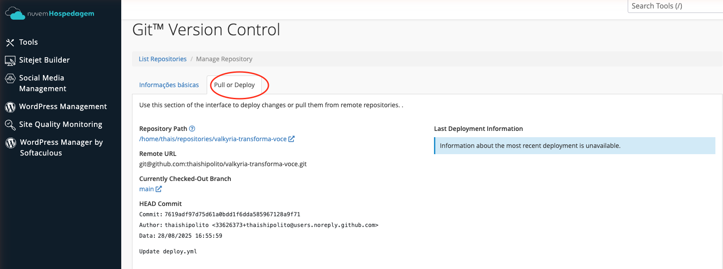723x269 pixels.
Task: Go to List Repositories breadcrumb link
Action: (x=162, y=59)
